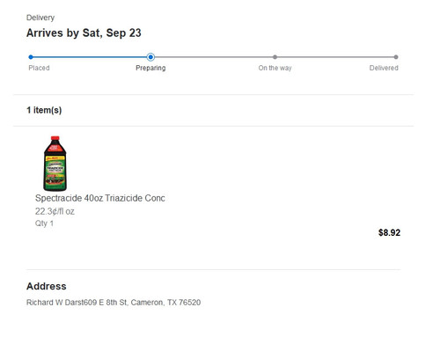Click the 22.3¢/fl oz unit price text
This screenshot has height=344, width=440.
[55, 211]
